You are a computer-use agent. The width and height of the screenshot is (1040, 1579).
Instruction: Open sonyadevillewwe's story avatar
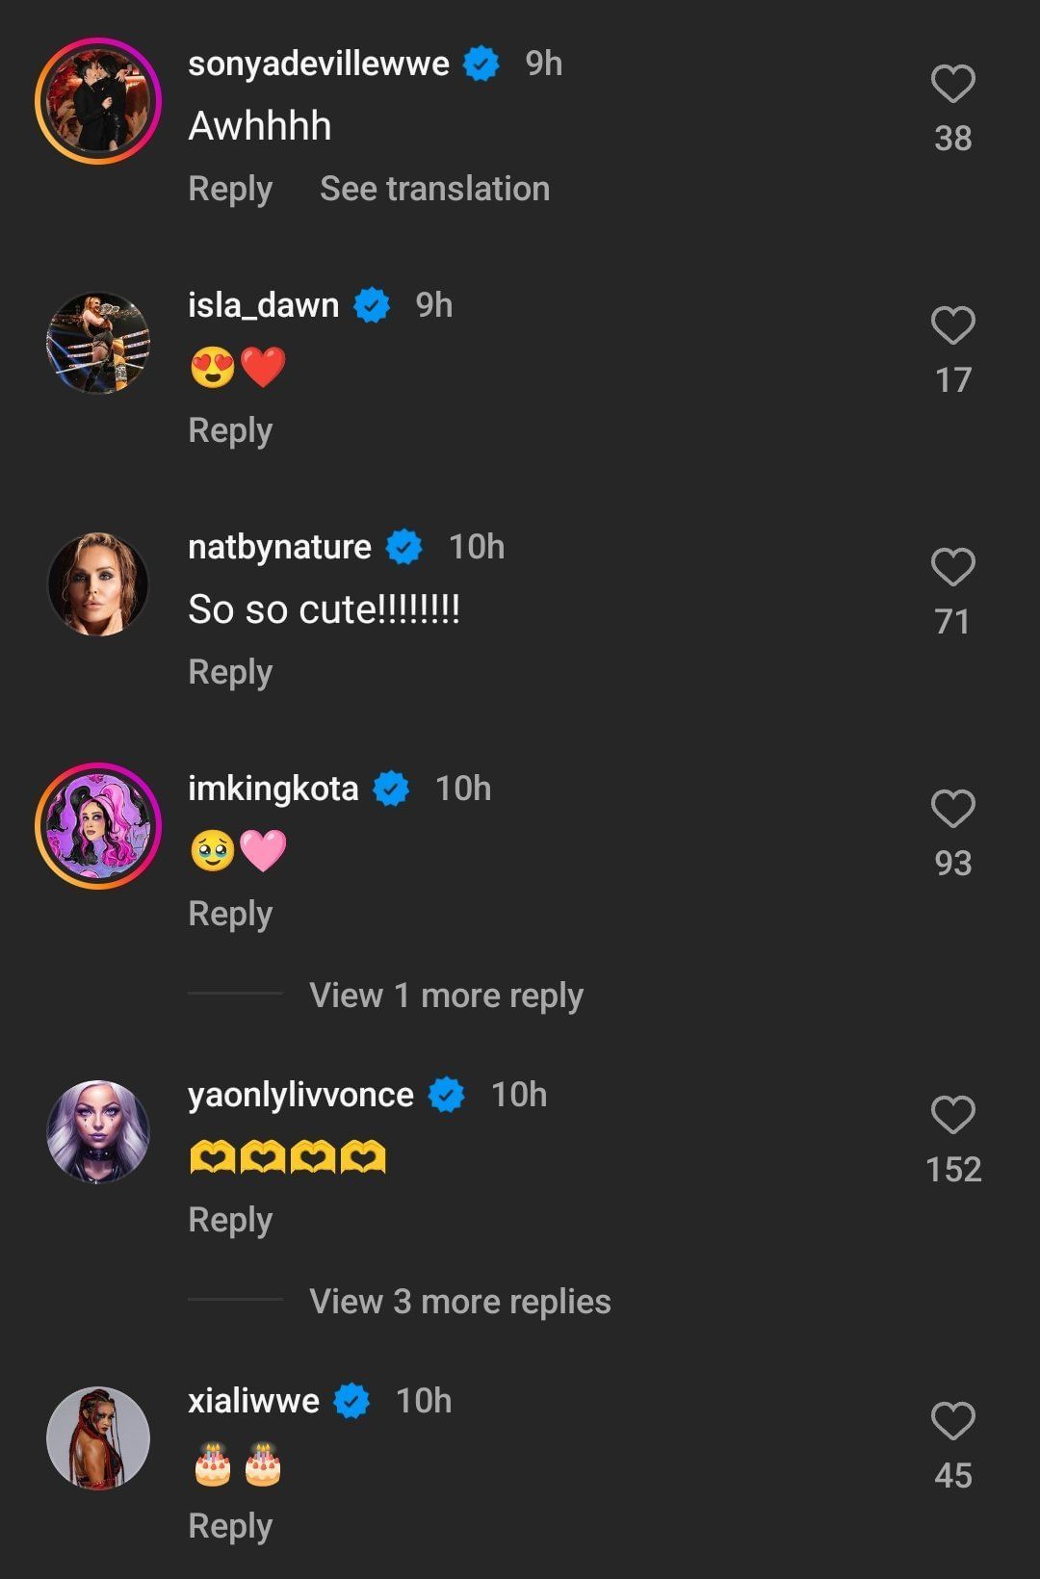click(x=98, y=101)
